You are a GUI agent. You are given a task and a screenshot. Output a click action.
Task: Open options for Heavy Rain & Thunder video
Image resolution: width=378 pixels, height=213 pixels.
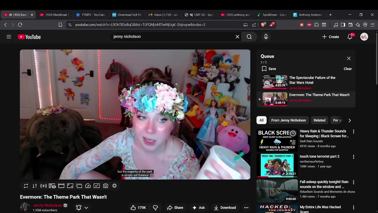point(353,131)
